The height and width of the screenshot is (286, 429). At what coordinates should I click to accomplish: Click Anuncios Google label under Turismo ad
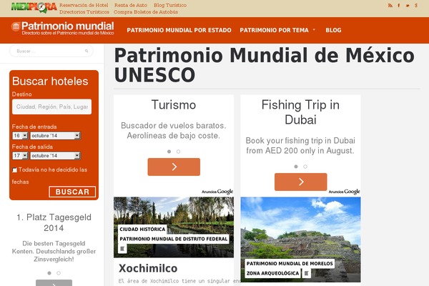tap(217, 192)
